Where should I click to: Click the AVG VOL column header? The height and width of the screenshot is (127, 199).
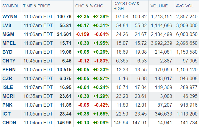pos(184,6)
